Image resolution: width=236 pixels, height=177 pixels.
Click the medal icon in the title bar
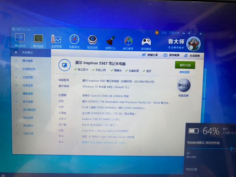(x=157, y=32)
